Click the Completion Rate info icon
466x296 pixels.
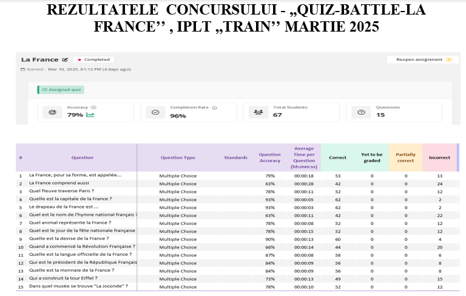(x=215, y=108)
